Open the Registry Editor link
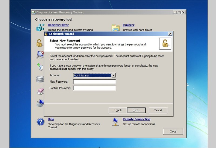The image size is (216, 148). (58, 25)
